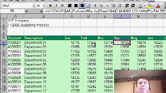166x93 pixels.
Task: Toggle Underline formatting
Action: [62, 6]
